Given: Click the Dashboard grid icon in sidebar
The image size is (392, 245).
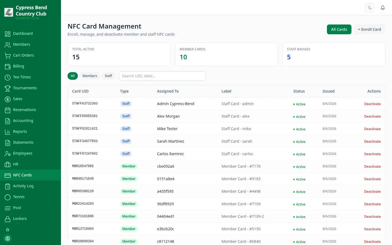Looking at the screenshot, I should (8, 34).
